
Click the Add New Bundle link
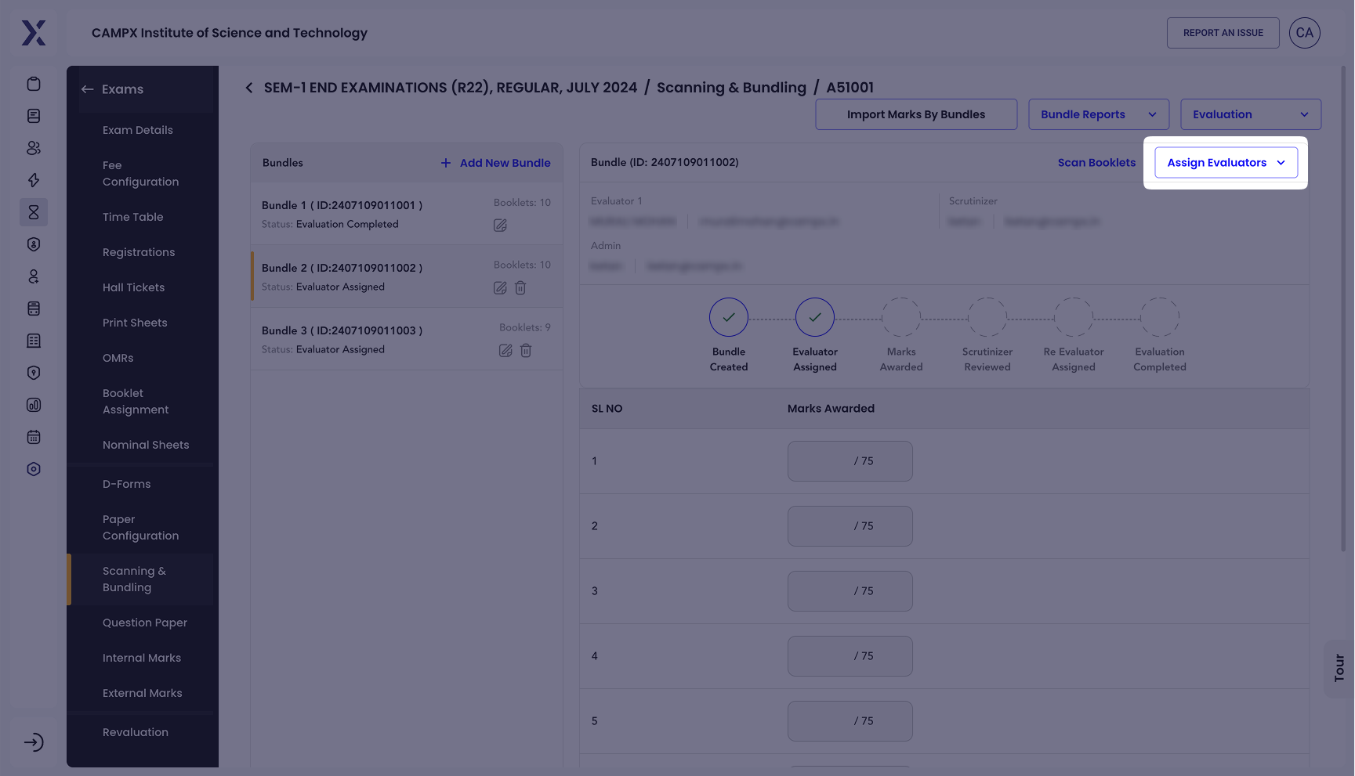coord(505,163)
